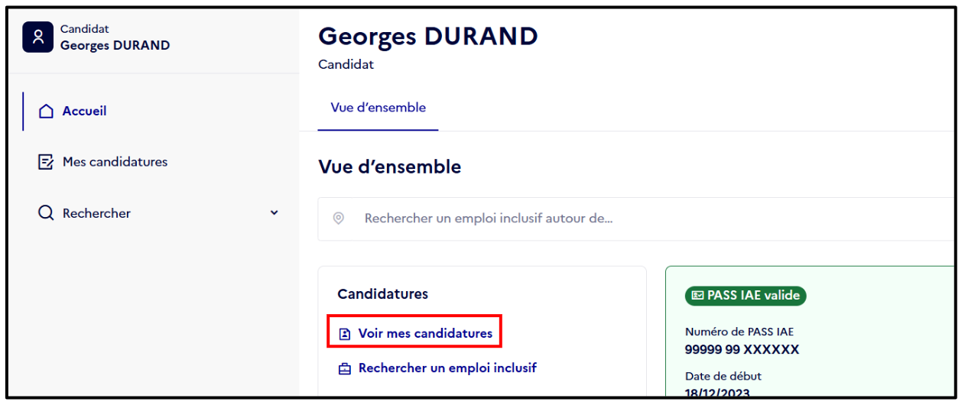
Task: Open the Rechercher sidebar entry label
Action: point(96,214)
